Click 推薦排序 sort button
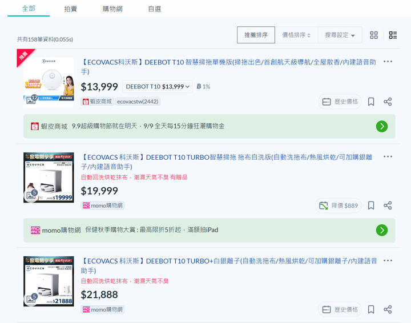 256,35
